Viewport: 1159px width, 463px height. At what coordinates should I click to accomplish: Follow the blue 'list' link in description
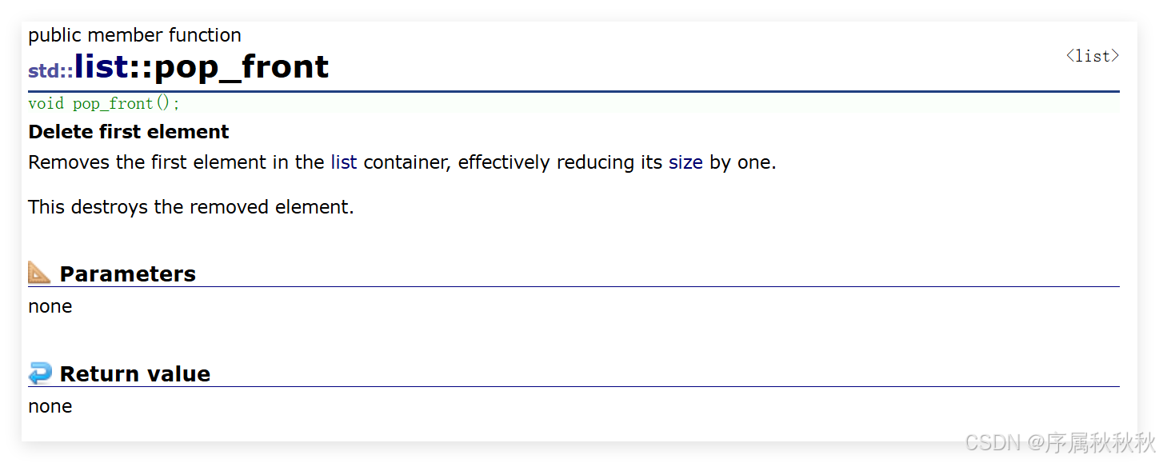(343, 162)
